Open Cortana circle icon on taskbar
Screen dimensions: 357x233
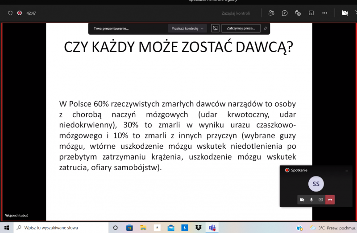pyautogui.click(x=116, y=228)
